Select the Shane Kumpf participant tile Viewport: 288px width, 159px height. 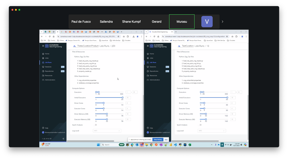click(131, 22)
